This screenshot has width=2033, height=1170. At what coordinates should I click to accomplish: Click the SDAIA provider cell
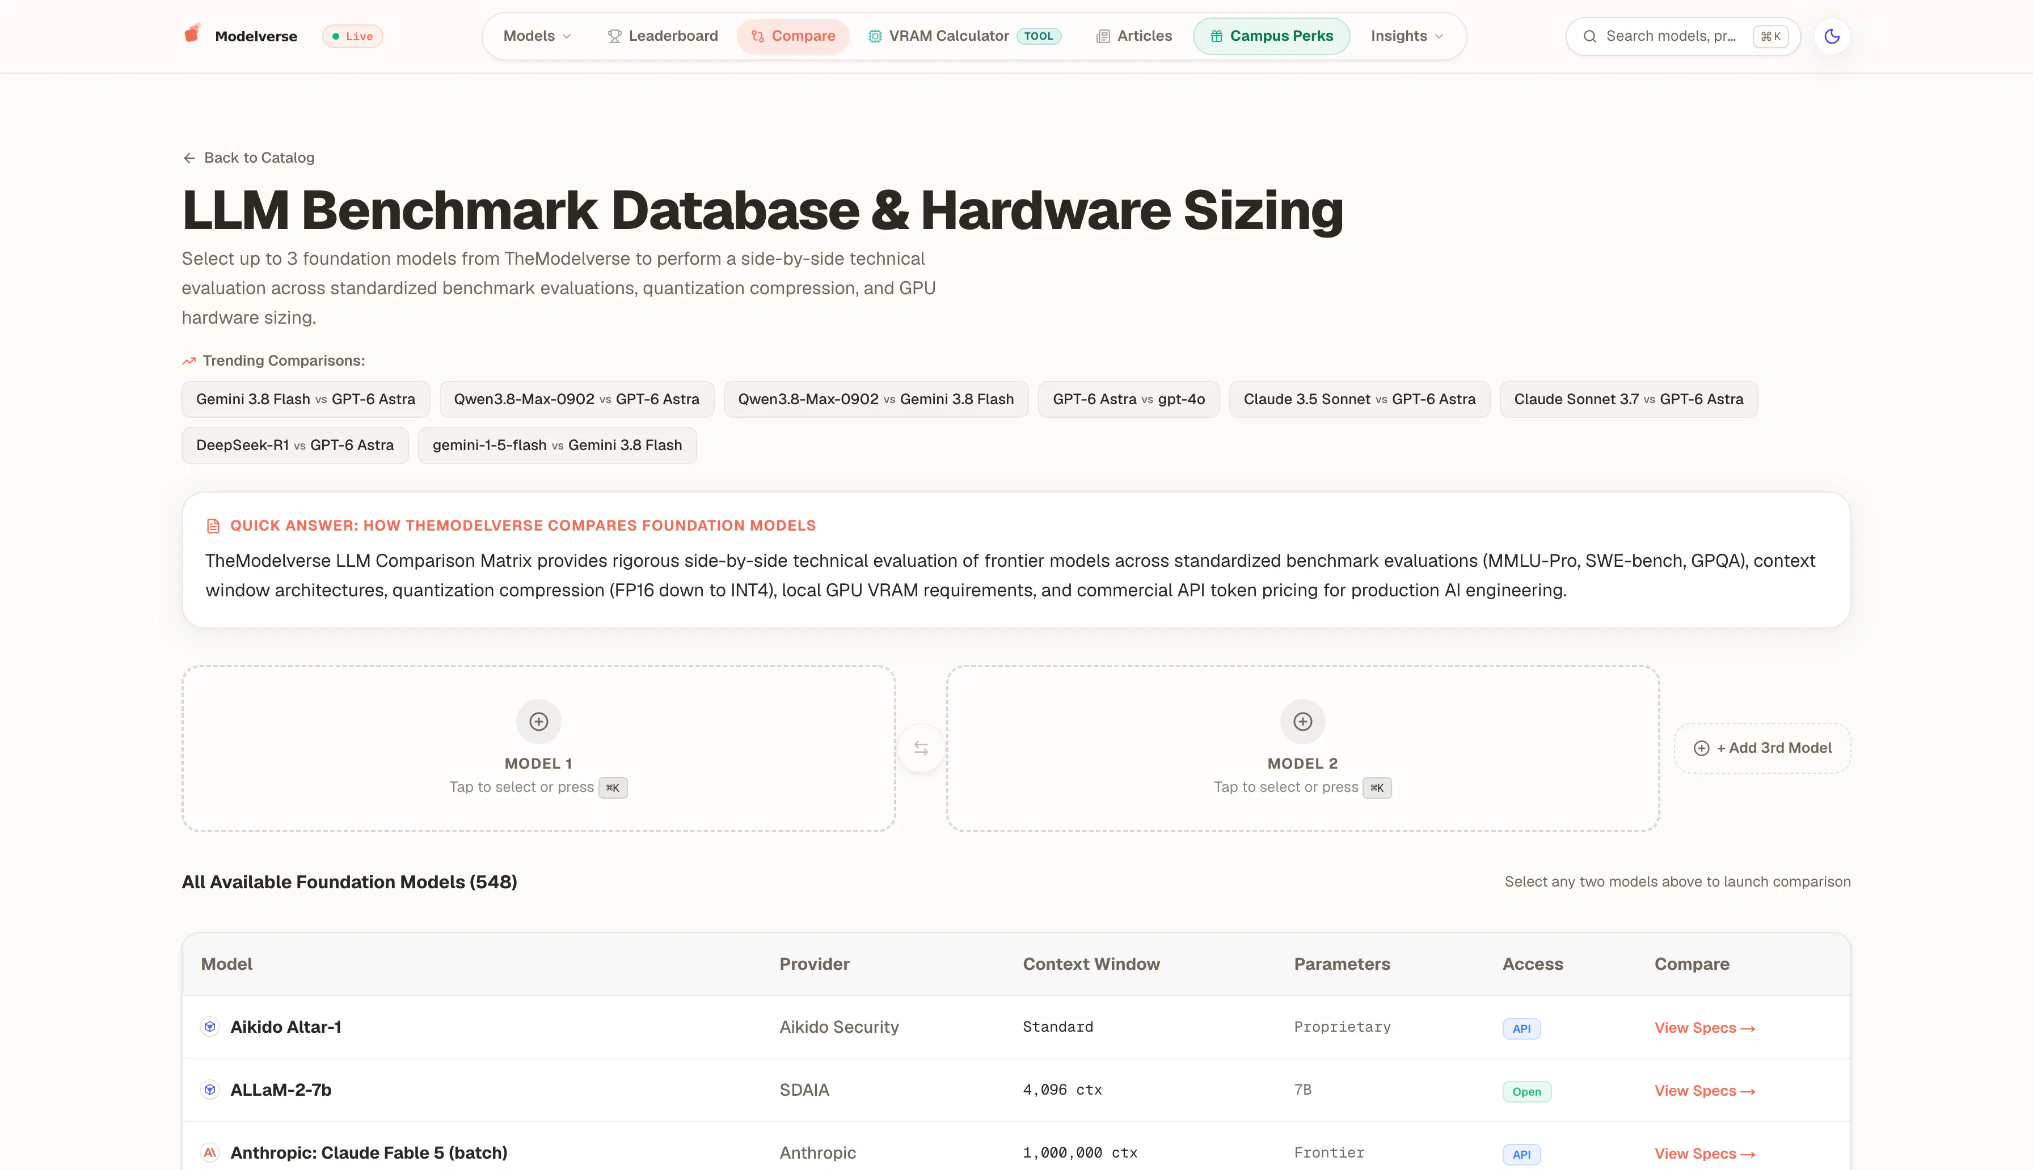[804, 1090]
